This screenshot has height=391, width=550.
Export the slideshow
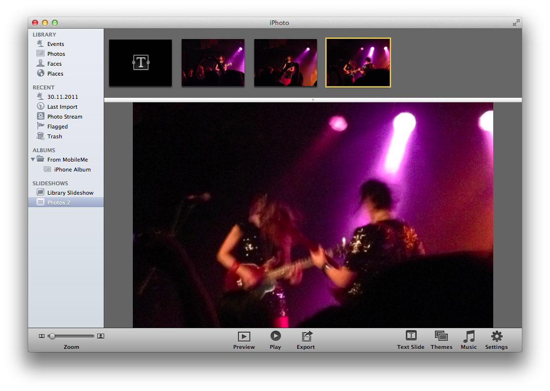pos(306,341)
